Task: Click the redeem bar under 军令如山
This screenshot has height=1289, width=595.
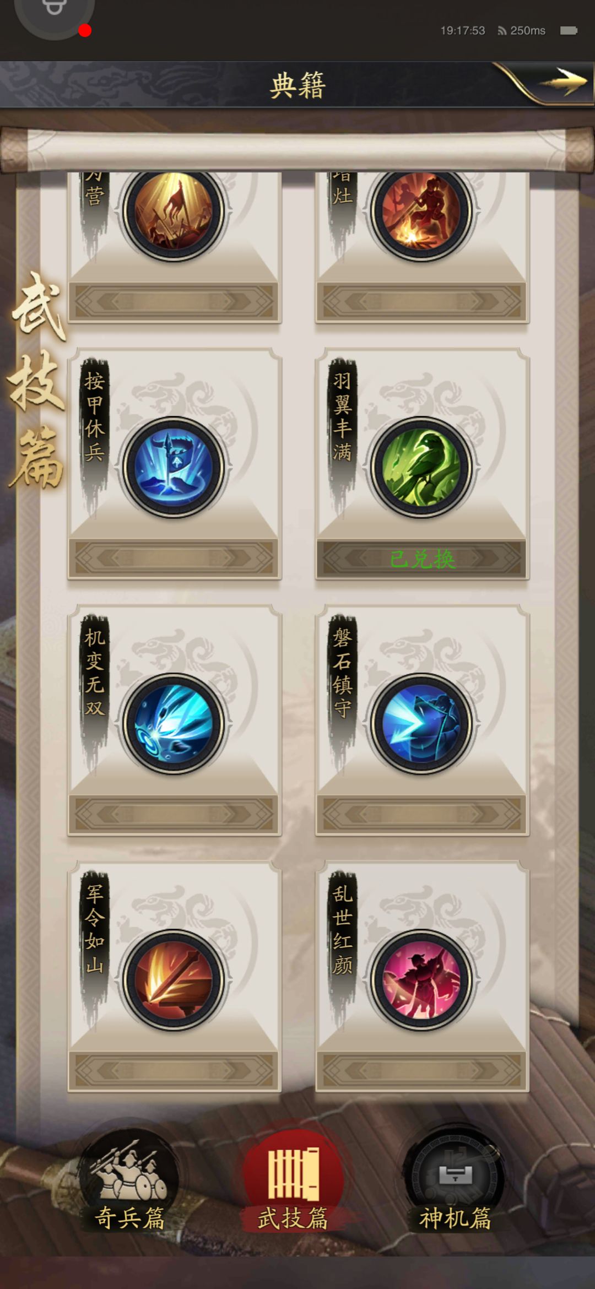Action: click(x=174, y=1070)
